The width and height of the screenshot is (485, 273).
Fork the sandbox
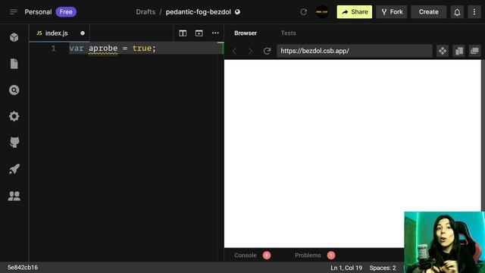[392, 12]
